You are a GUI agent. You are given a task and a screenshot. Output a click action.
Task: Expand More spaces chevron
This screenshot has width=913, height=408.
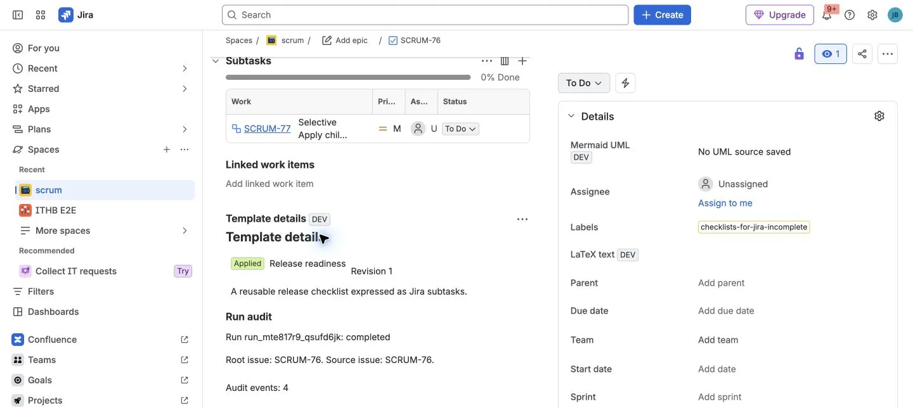[x=185, y=231]
